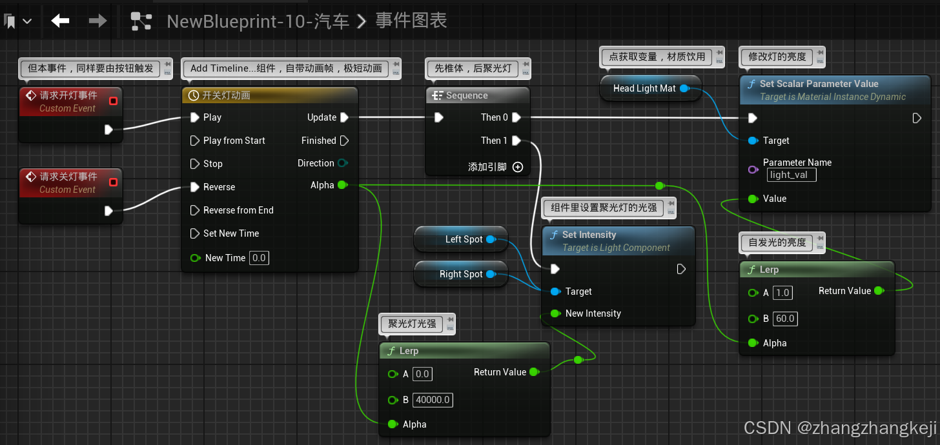Click the Alpha pin on 聚光灯光强 Lerp
Viewport: 940px width, 445px height.
(393, 424)
